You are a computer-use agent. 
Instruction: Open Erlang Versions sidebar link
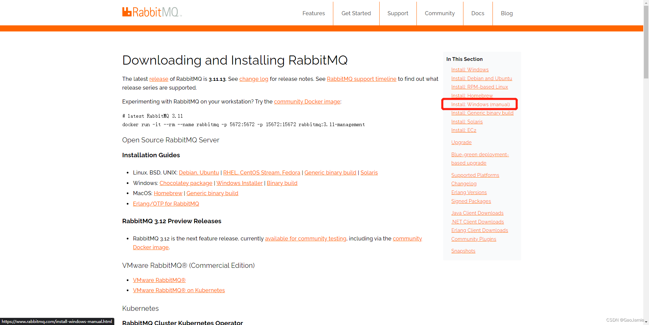click(469, 192)
